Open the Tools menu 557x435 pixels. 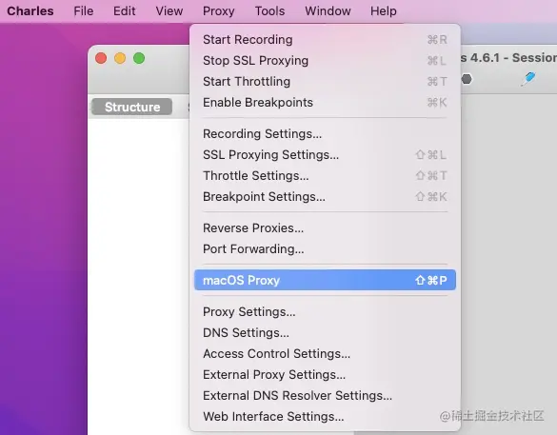pyautogui.click(x=269, y=11)
